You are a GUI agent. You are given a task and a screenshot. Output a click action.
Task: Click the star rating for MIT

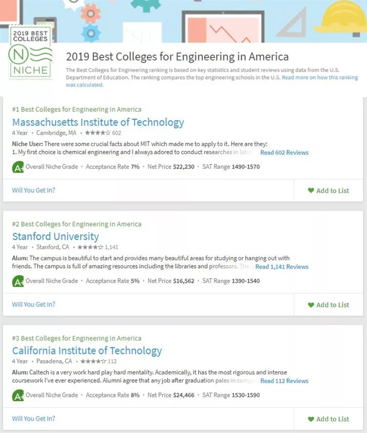98,133
